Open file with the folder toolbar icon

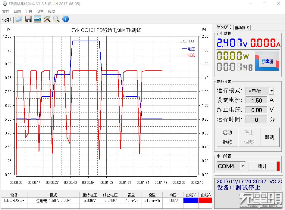(x=19, y=19)
